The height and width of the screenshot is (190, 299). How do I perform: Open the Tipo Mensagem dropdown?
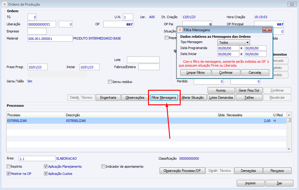[x=234, y=43]
